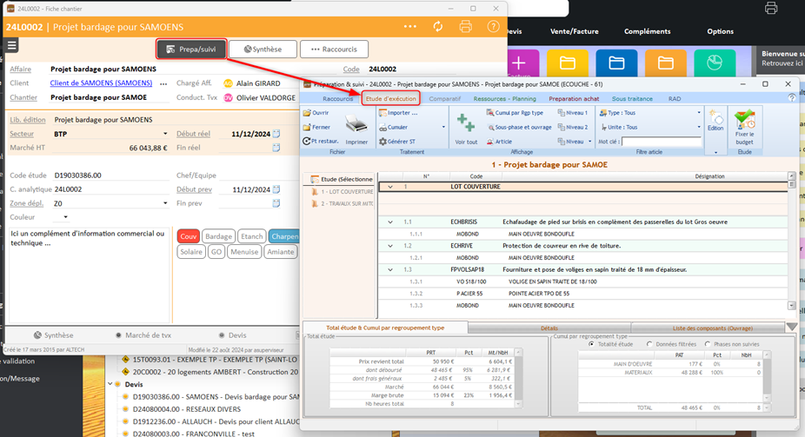Select the Totalité étude radio button
The image size is (805, 437).
click(591, 344)
